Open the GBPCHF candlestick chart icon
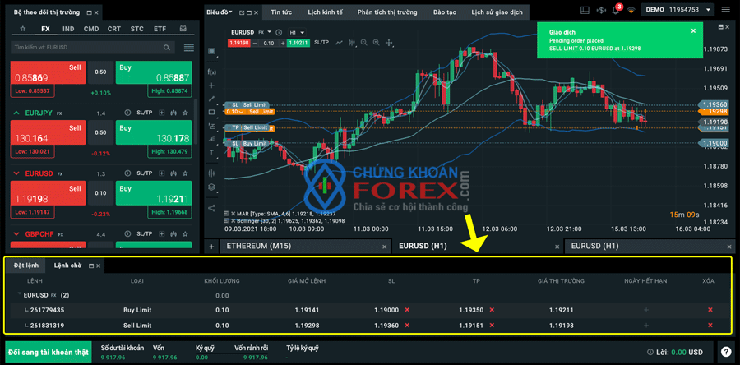 pyautogui.click(x=173, y=234)
